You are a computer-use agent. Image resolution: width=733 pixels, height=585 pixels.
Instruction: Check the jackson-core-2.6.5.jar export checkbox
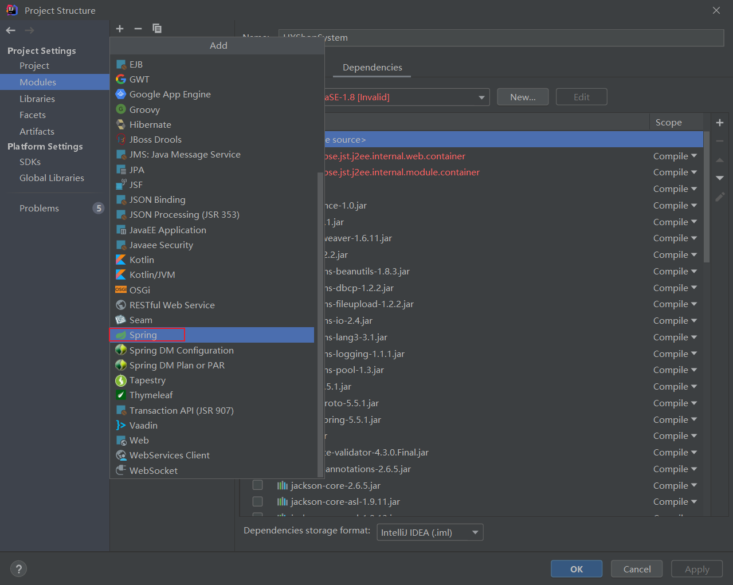tap(258, 485)
